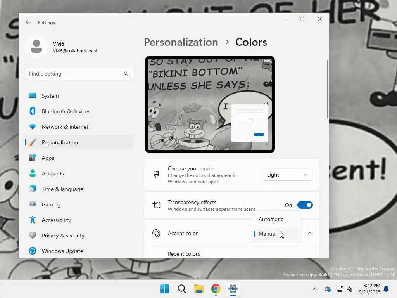Go to the Gaming settings page
This screenshot has width=397, height=298.
click(x=79, y=204)
